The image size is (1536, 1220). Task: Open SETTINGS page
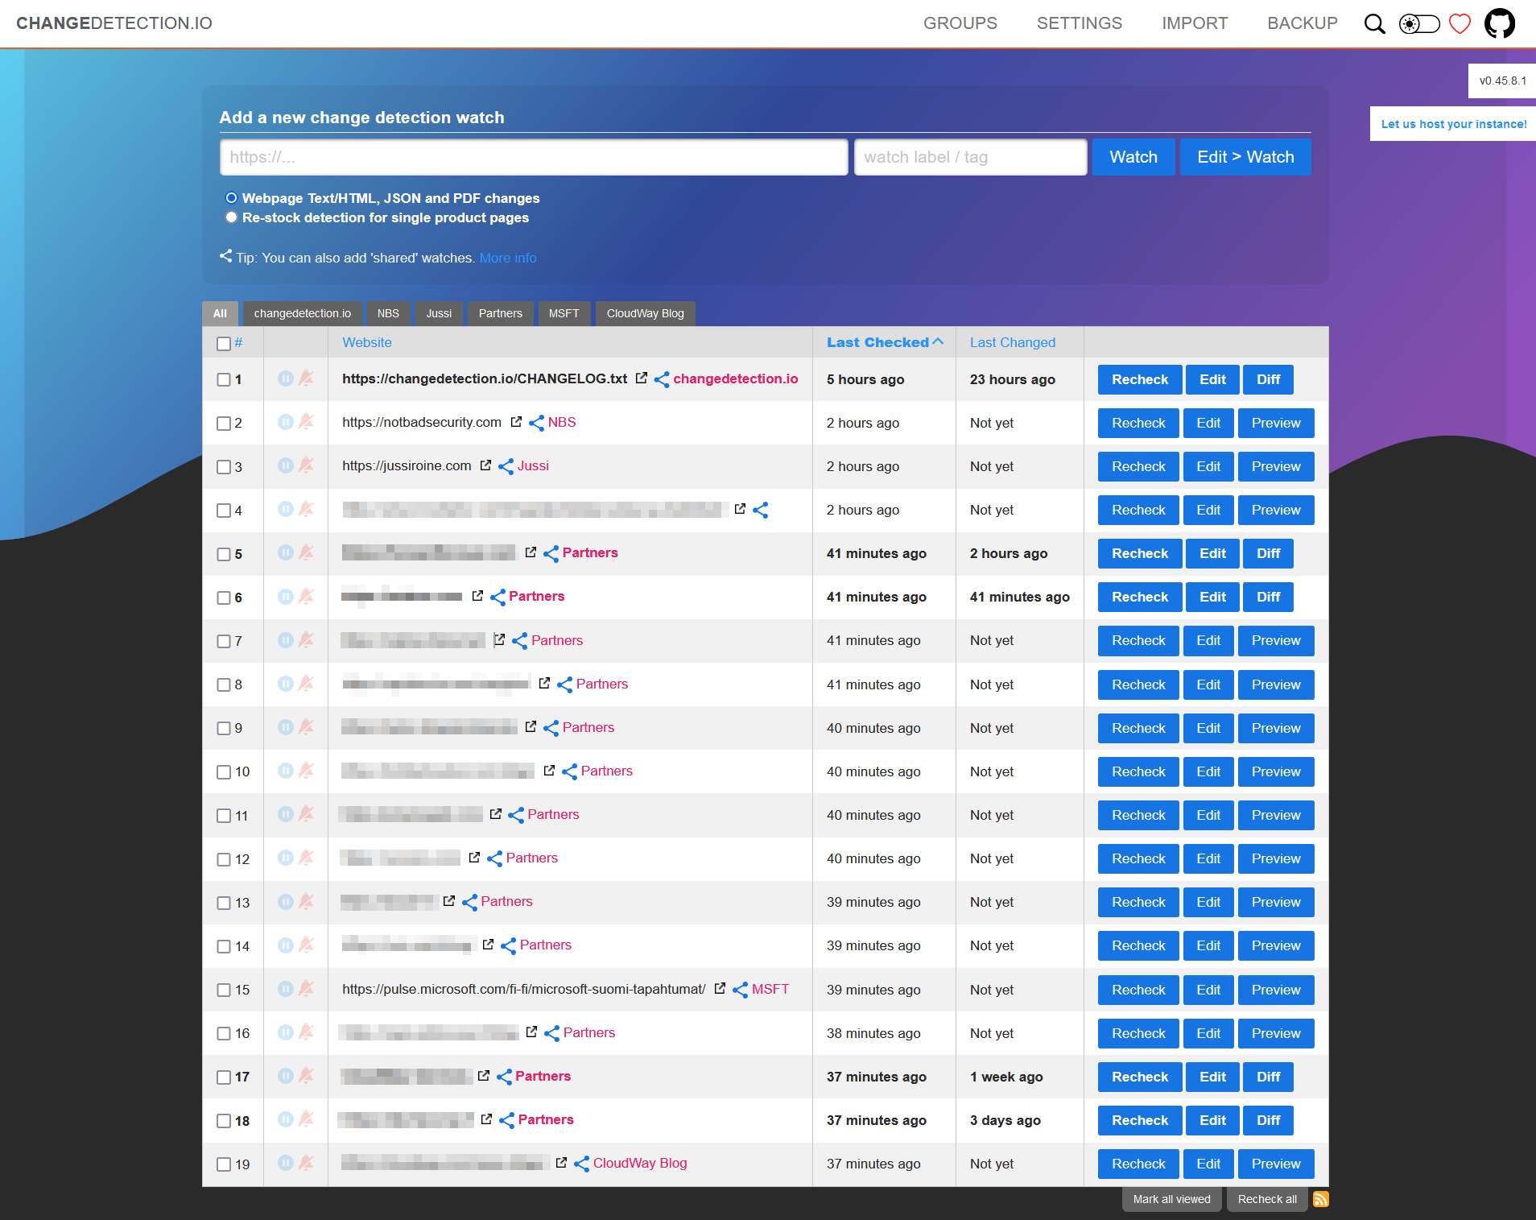[x=1080, y=23]
